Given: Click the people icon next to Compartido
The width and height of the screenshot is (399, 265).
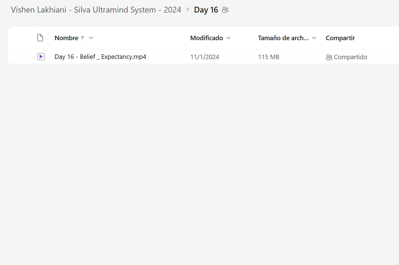Looking at the screenshot, I should [329, 57].
